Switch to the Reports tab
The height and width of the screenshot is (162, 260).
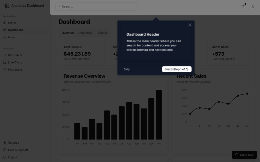pyautogui.click(x=102, y=33)
